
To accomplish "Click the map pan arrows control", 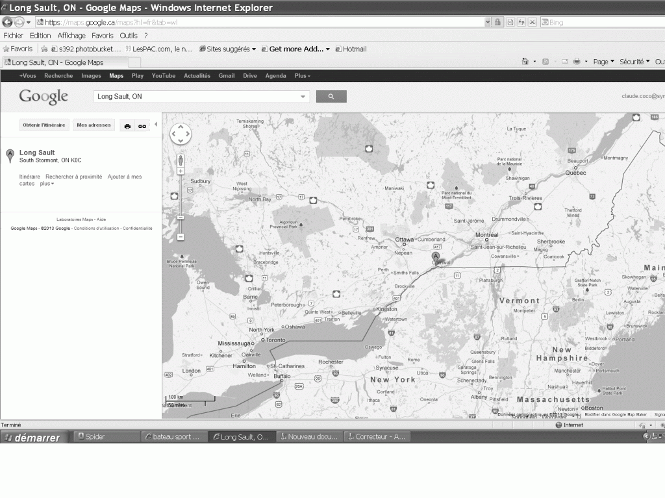I will (181, 134).
